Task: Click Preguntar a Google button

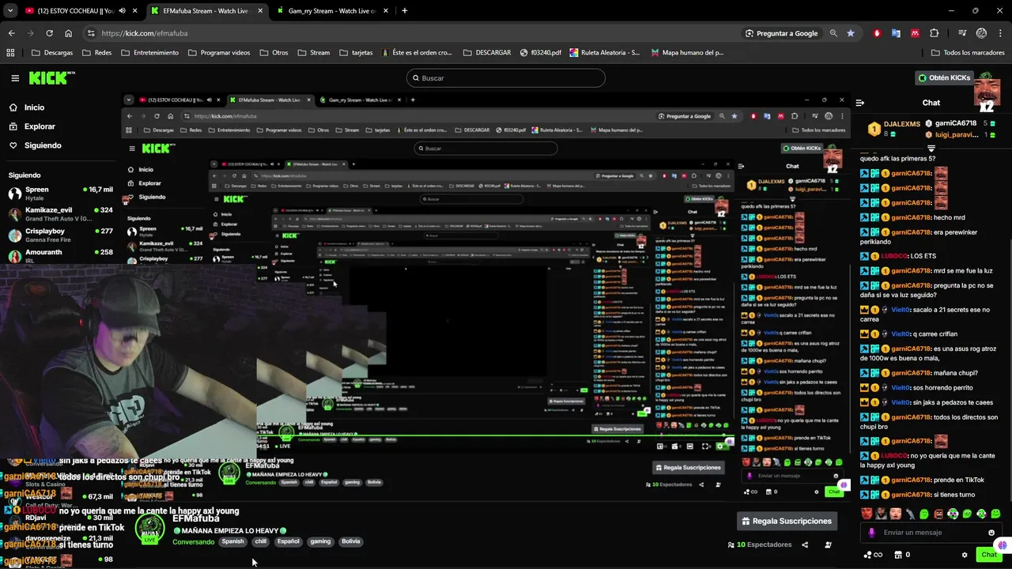Action: coord(781,33)
